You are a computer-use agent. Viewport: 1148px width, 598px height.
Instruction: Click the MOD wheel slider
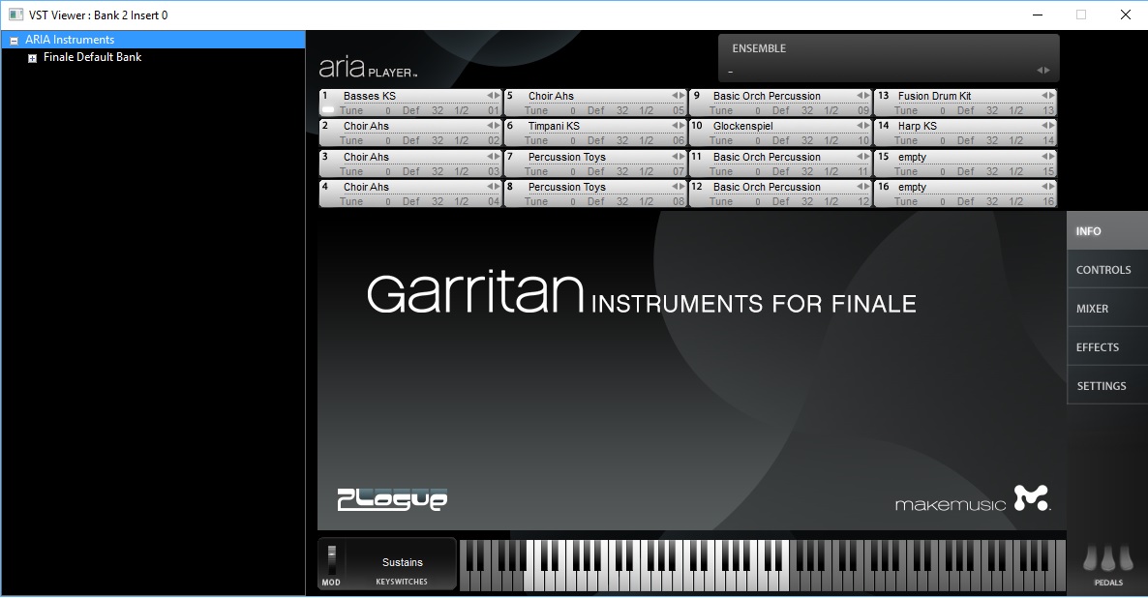pyautogui.click(x=331, y=560)
